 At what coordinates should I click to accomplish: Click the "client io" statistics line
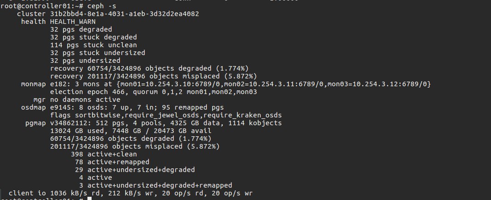[x=131, y=193]
